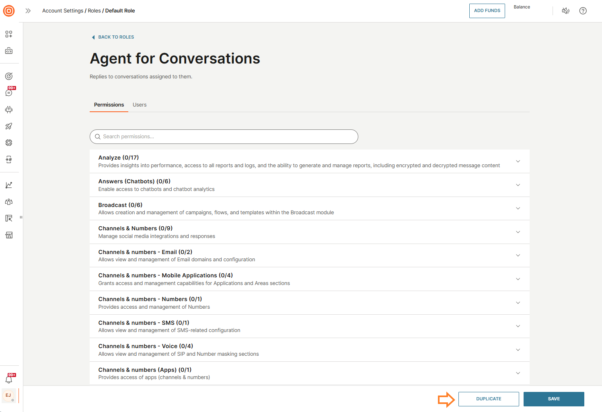Viewport: 602px width, 412px height.
Task: Click the Back to Roles link
Action: click(116, 37)
